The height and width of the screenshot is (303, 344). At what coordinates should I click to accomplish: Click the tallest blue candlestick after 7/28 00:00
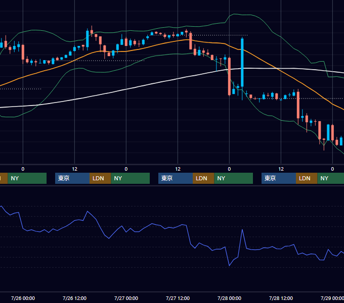click(x=242, y=63)
